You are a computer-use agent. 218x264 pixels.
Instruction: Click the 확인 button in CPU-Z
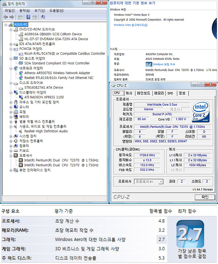(205, 197)
